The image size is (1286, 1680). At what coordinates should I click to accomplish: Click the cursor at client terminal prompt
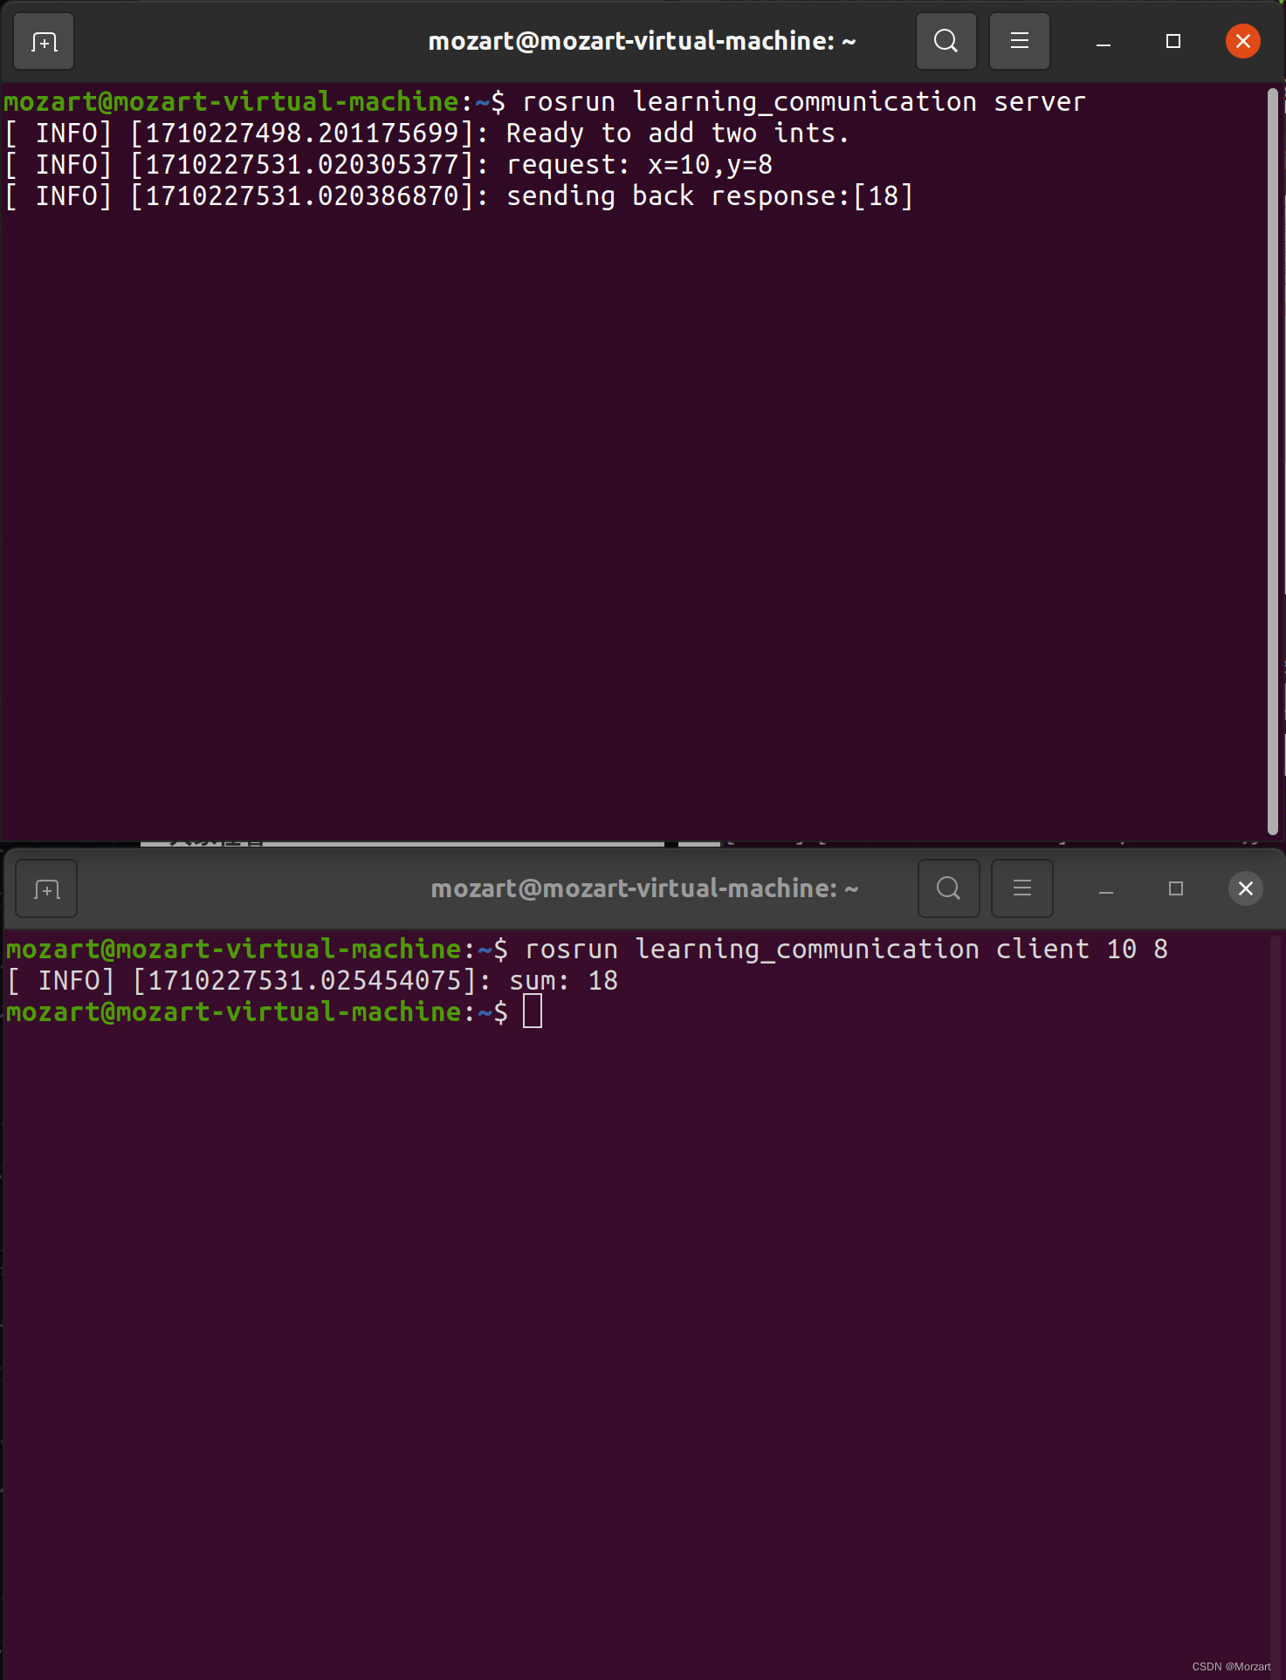tap(533, 1012)
